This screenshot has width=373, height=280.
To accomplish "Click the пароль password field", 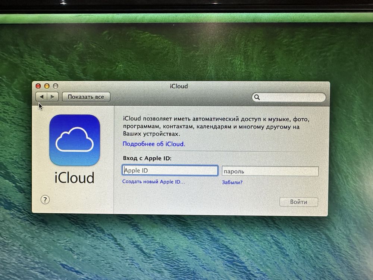I will point(270,171).
